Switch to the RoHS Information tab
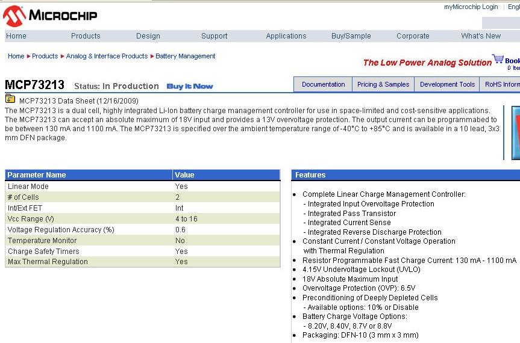 pyautogui.click(x=500, y=84)
